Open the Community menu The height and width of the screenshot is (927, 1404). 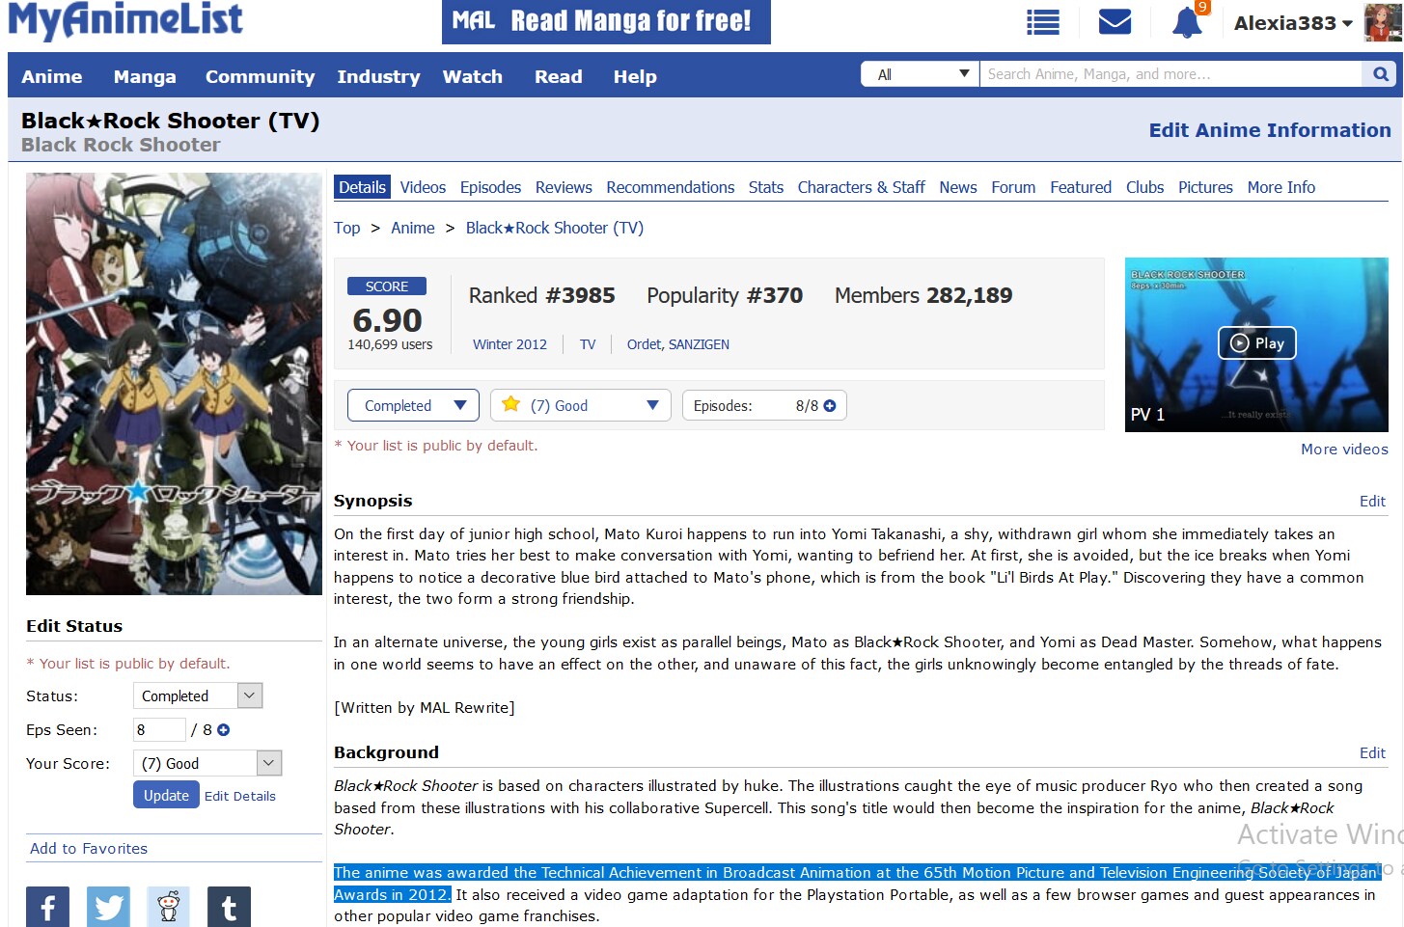pyautogui.click(x=260, y=76)
